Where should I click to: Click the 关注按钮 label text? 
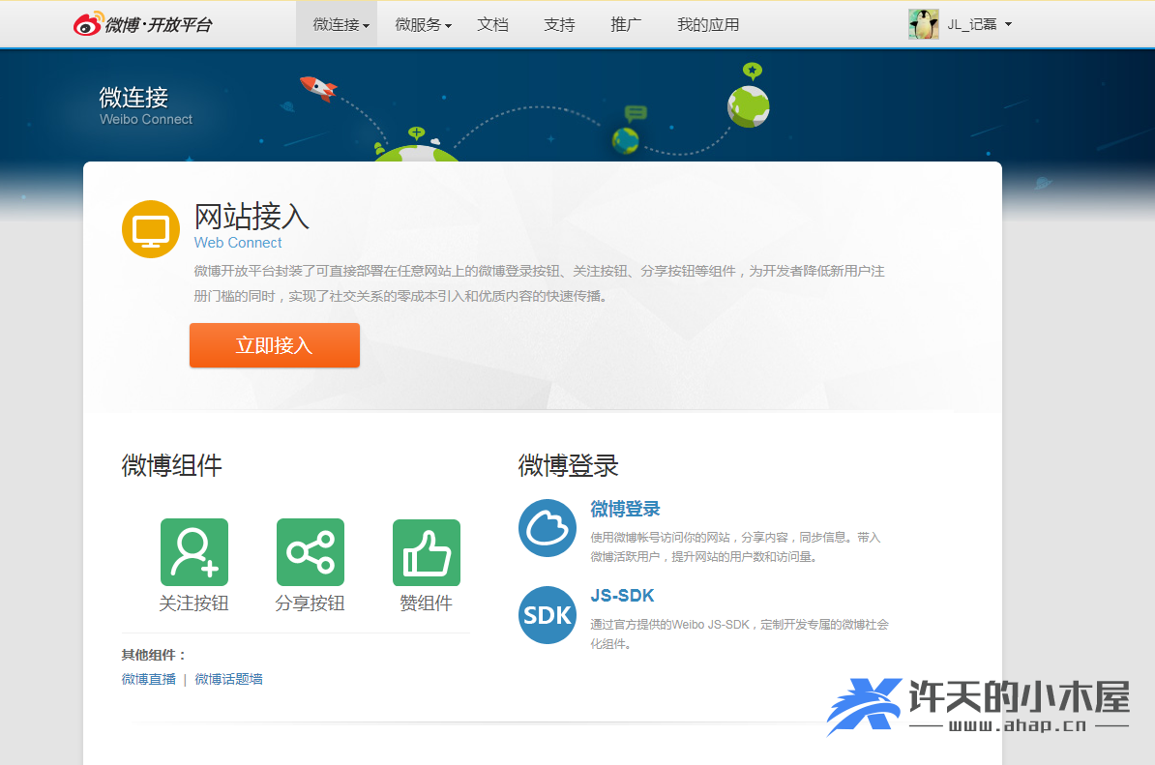point(193,603)
